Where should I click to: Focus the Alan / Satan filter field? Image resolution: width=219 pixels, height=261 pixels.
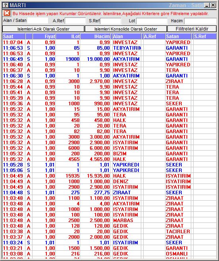[x=38, y=21]
